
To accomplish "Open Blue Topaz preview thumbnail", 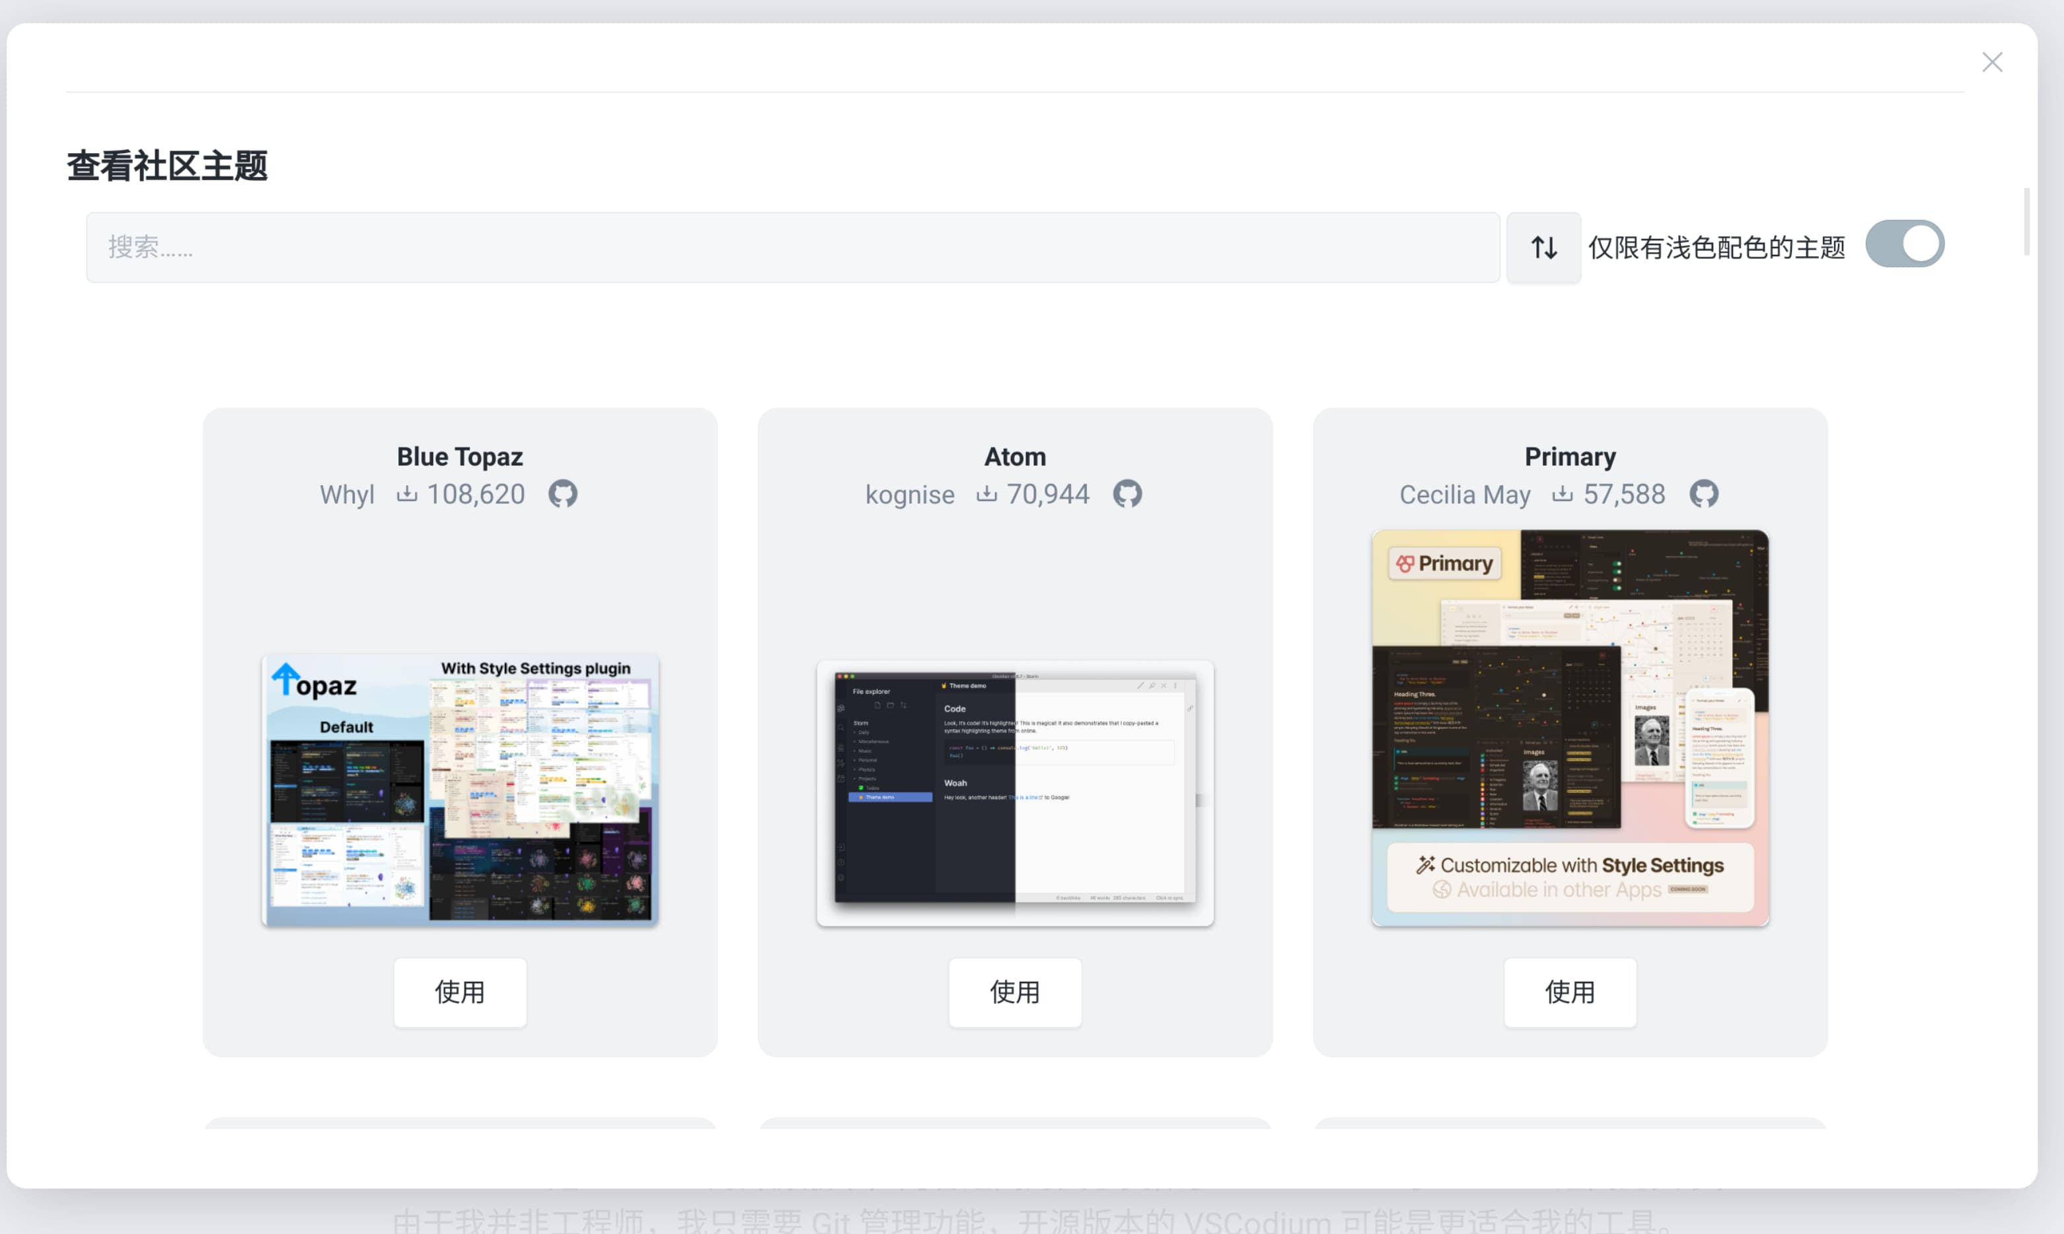I will click(460, 790).
